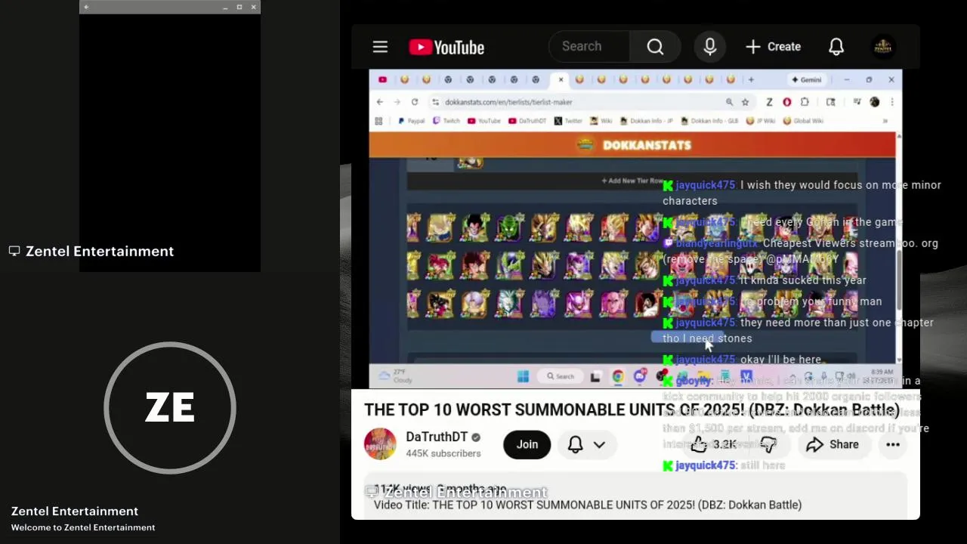Open Discord from the taskbar
967x544 pixels.
pyautogui.click(x=640, y=376)
